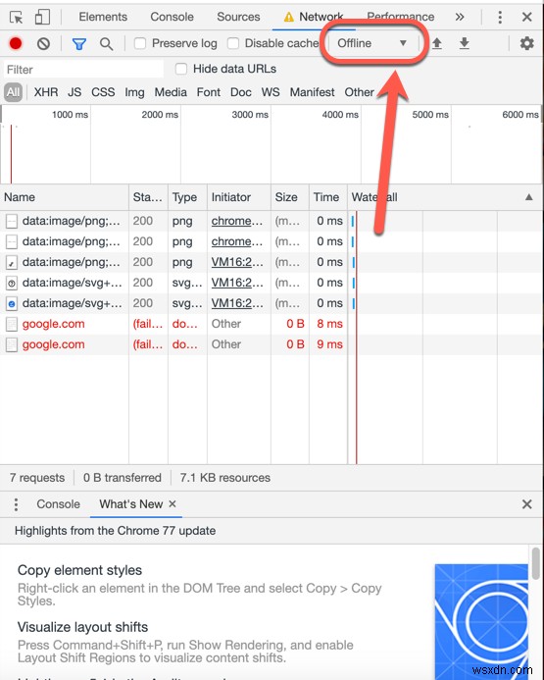Filter requests by JS type
Image resolution: width=544 pixels, height=680 pixels.
click(74, 92)
